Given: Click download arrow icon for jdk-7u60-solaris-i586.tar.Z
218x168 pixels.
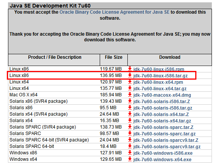Looking at the screenshot, I should (x=130, y=101).
